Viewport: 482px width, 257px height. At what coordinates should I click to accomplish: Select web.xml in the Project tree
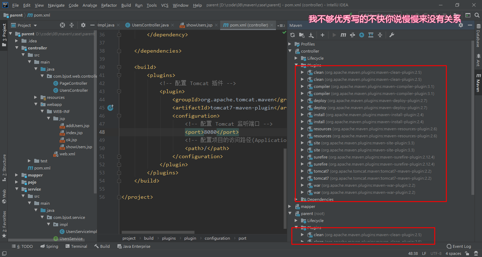pyautogui.click(x=67, y=154)
